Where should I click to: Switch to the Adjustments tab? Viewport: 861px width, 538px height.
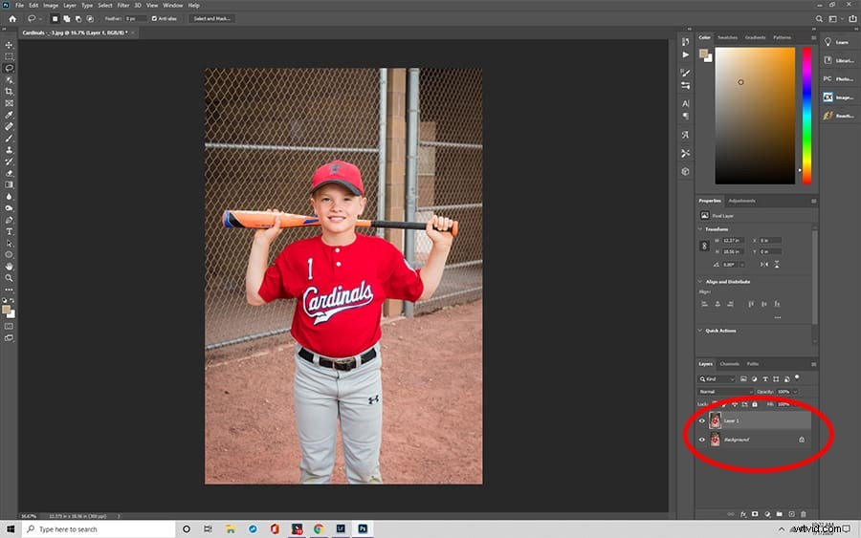pyautogui.click(x=741, y=201)
